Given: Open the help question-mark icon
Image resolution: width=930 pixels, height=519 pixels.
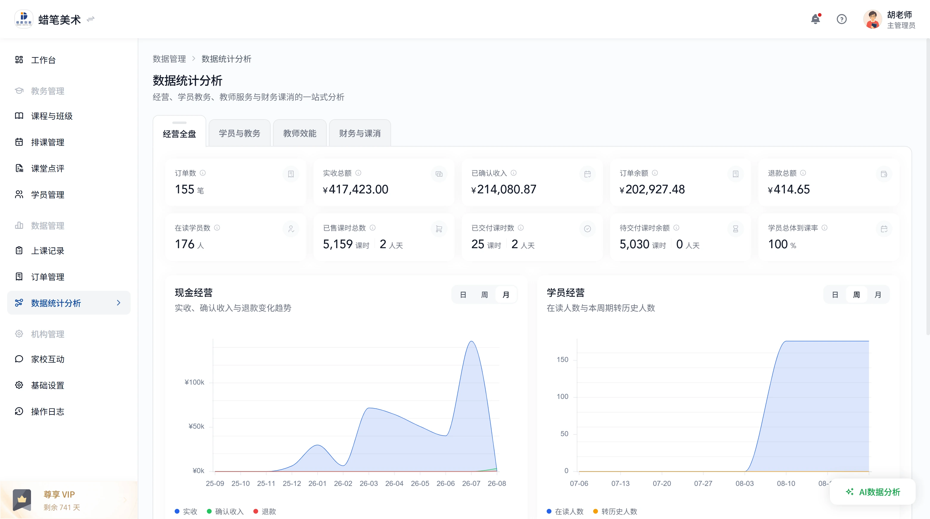Looking at the screenshot, I should [x=841, y=19].
